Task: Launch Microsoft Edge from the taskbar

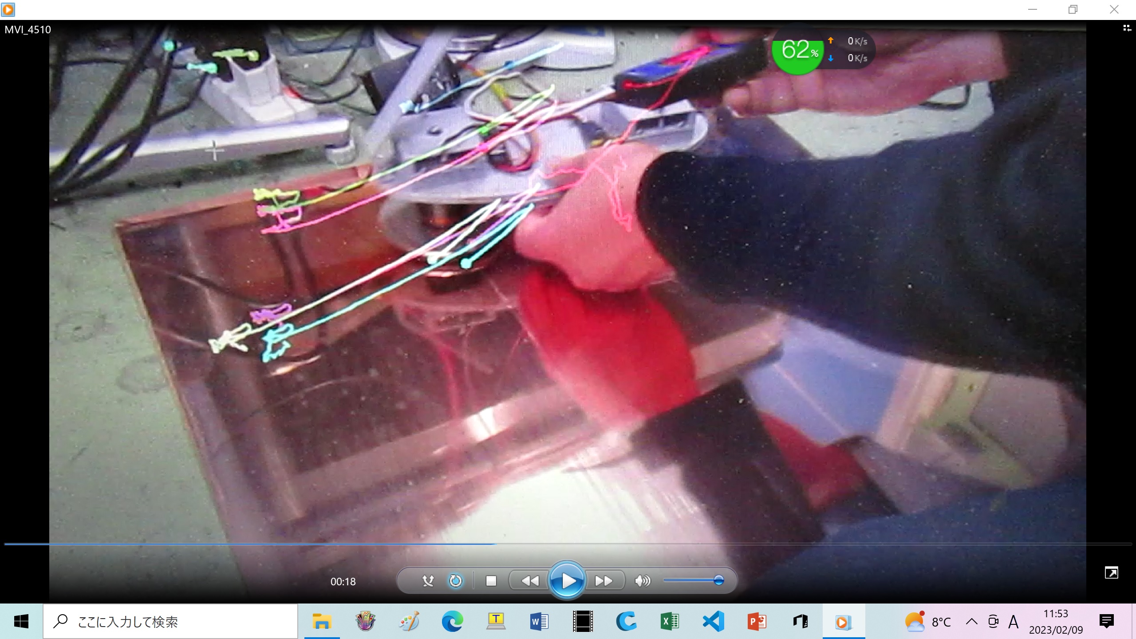Action: pos(452,621)
